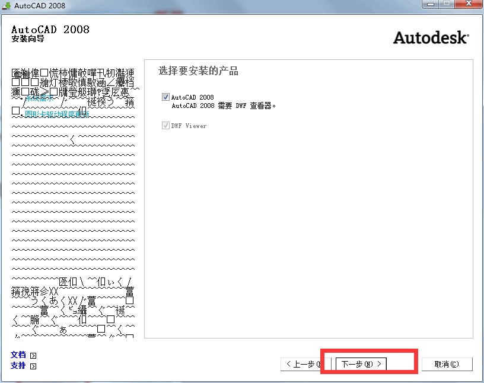Screen dimensions: 484x383
Task: Click the arrow icon beside 文档
Action: (33, 356)
